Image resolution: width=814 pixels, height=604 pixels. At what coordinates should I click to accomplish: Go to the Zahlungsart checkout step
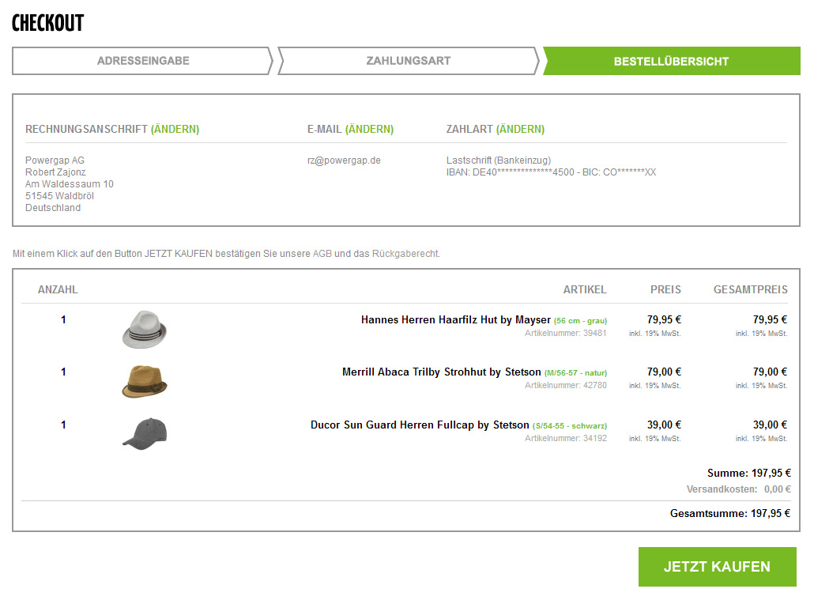(x=409, y=61)
